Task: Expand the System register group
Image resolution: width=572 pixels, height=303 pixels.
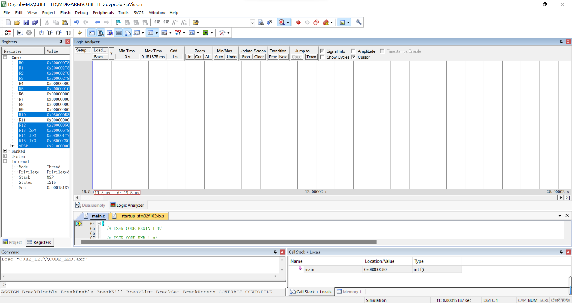Action: click(x=5, y=156)
